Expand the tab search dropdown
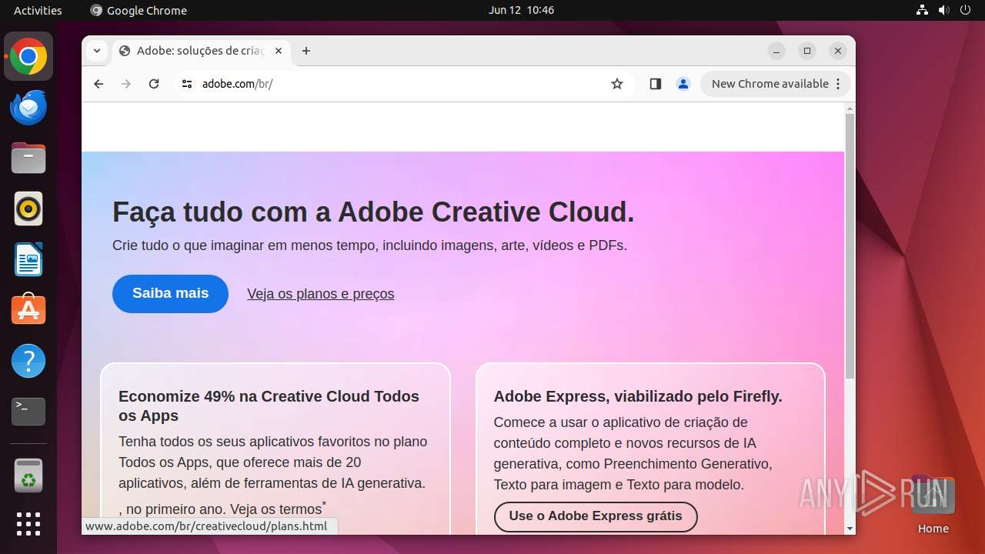 96,51
